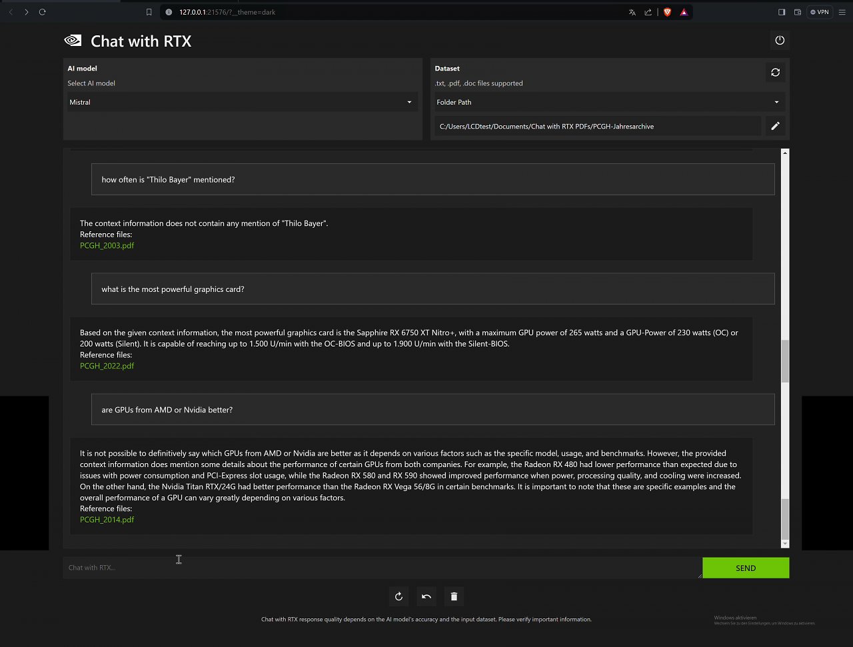Open the translate page icon in the address bar

click(x=632, y=12)
